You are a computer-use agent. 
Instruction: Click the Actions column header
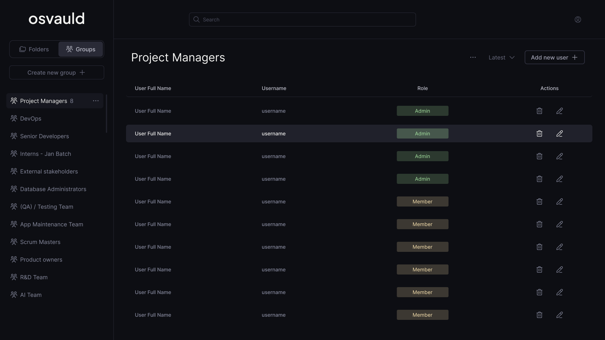(549, 88)
